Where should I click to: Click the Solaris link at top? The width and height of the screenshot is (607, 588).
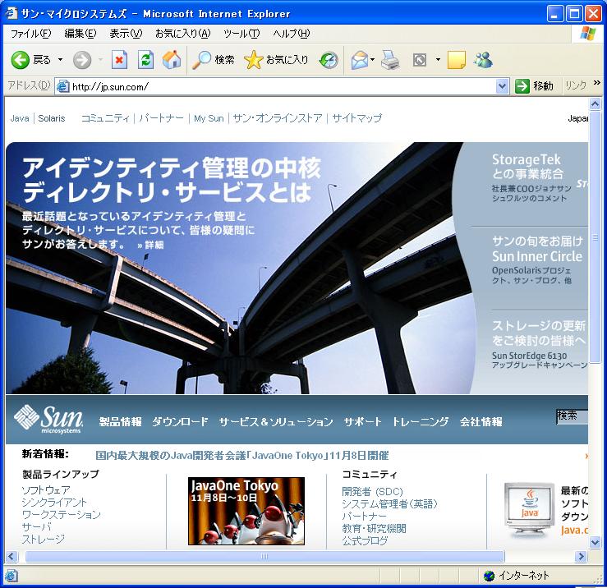coord(52,118)
